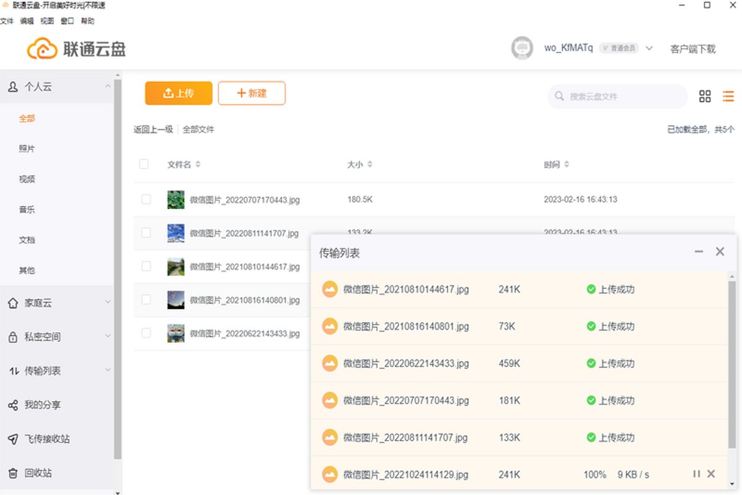
Task: Pause the 20221024114129.jpg upload
Action: pyautogui.click(x=697, y=474)
